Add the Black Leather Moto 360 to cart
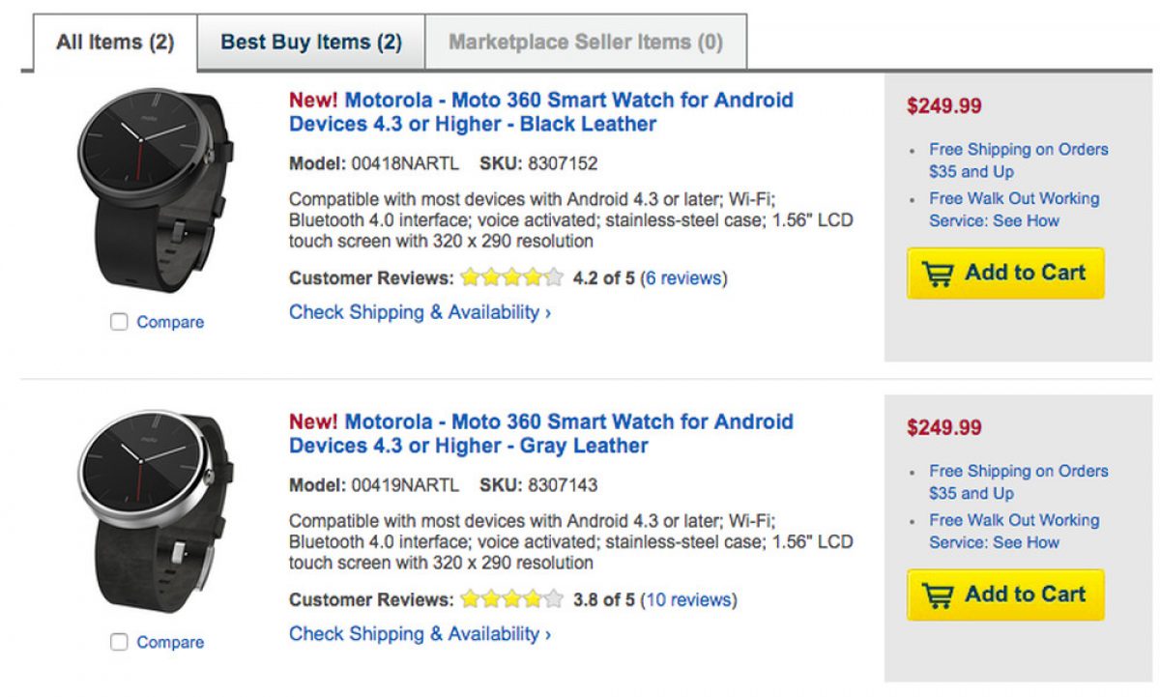Image resolution: width=1160 pixels, height=697 pixels. [1005, 274]
